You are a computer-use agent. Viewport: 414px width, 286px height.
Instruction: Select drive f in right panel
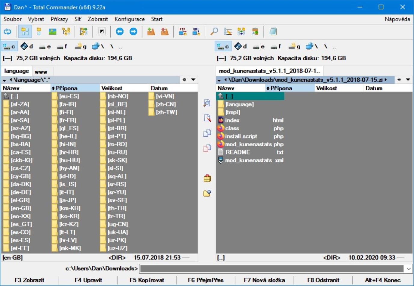click(x=276, y=46)
